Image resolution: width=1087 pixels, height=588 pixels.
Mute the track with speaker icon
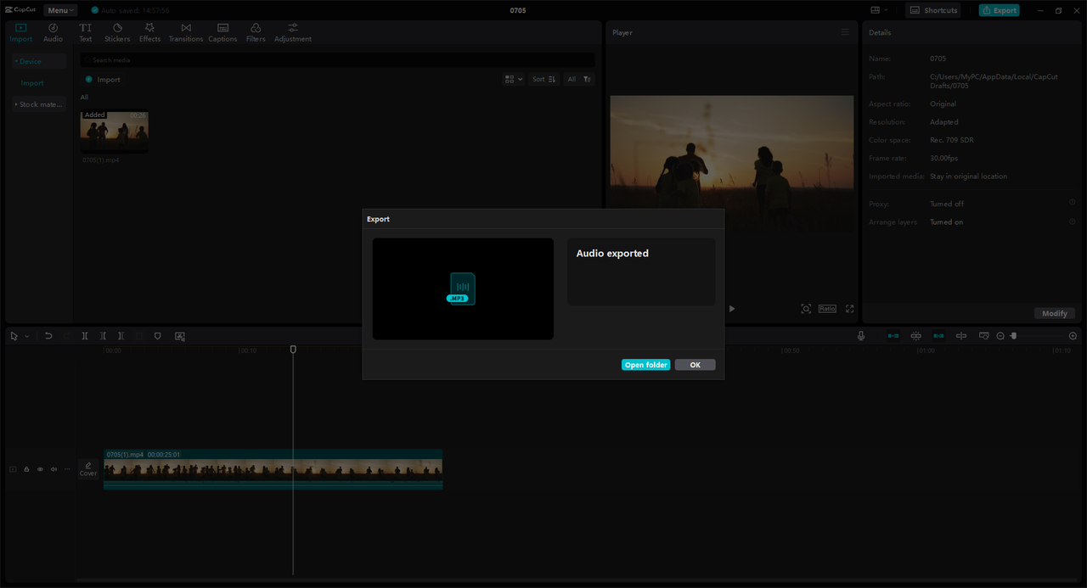(x=54, y=469)
